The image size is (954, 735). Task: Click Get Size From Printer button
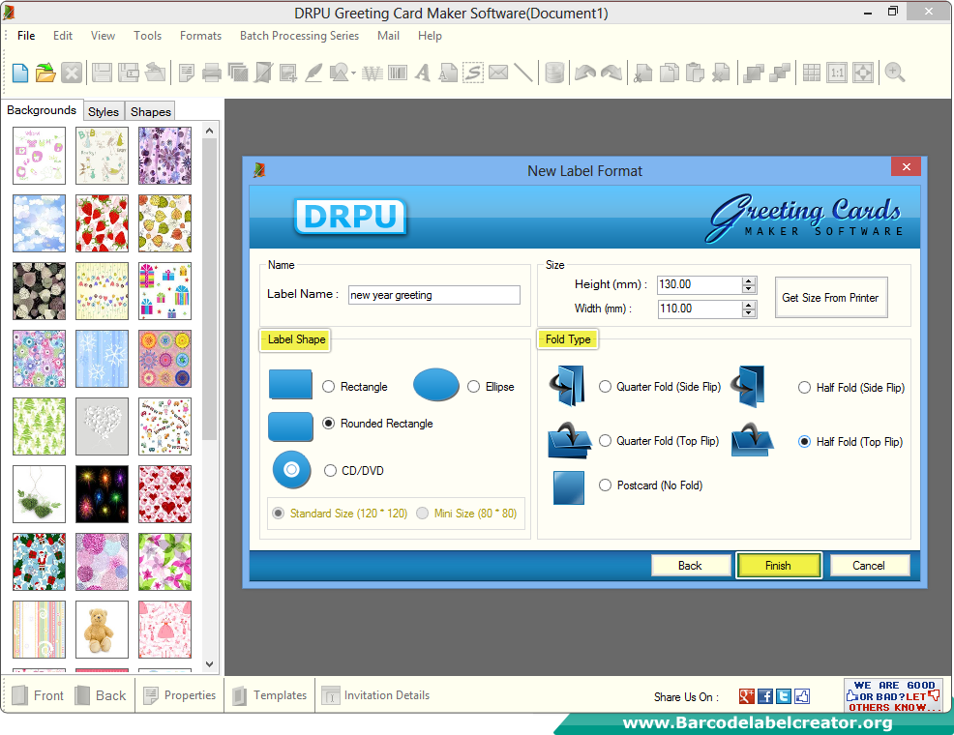point(830,297)
